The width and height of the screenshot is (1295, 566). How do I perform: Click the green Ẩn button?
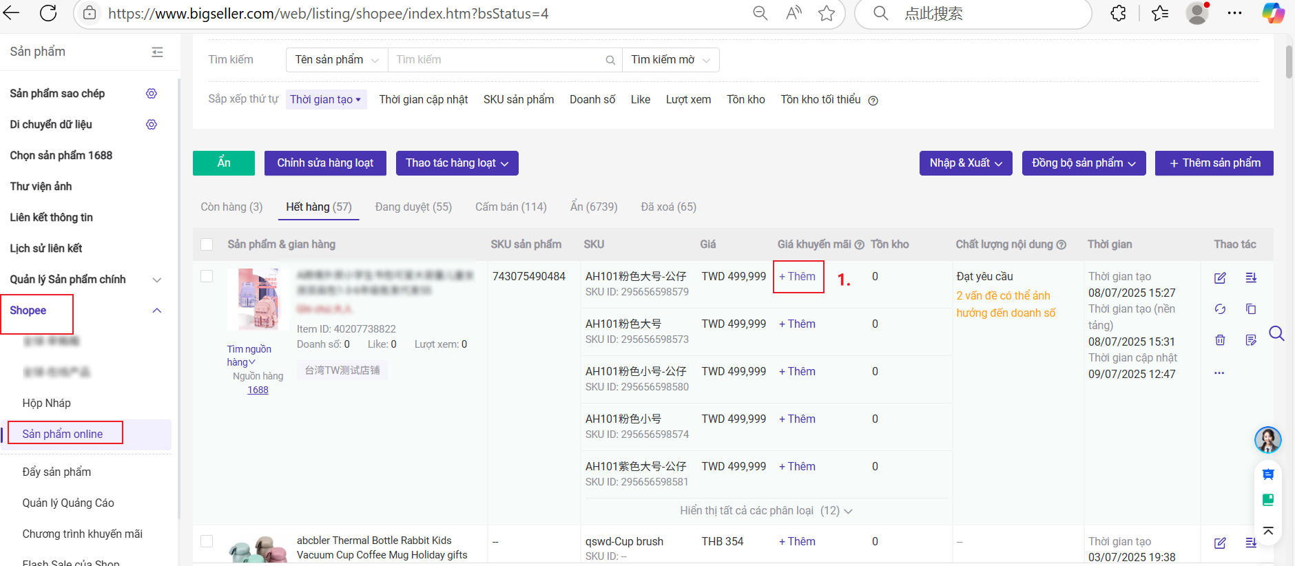(x=224, y=163)
